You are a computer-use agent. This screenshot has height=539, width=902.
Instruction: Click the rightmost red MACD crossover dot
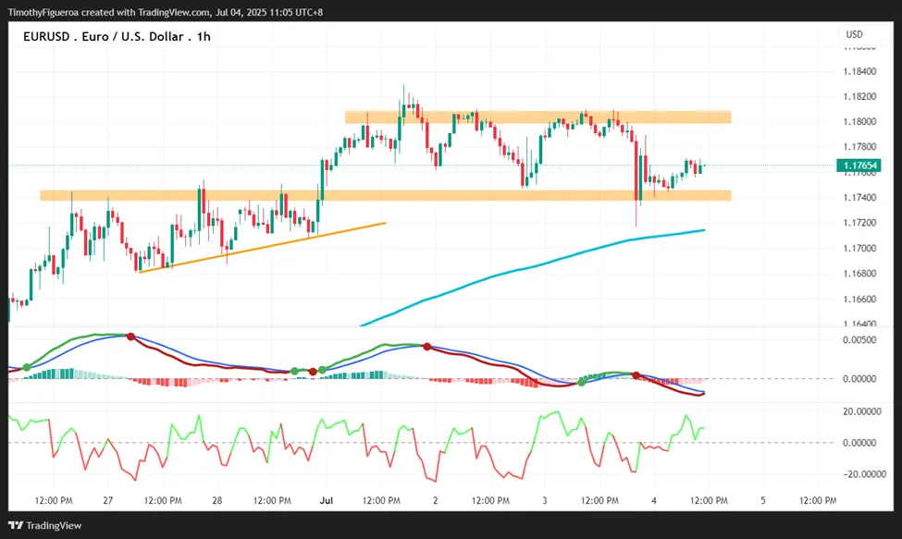pos(636,375)
